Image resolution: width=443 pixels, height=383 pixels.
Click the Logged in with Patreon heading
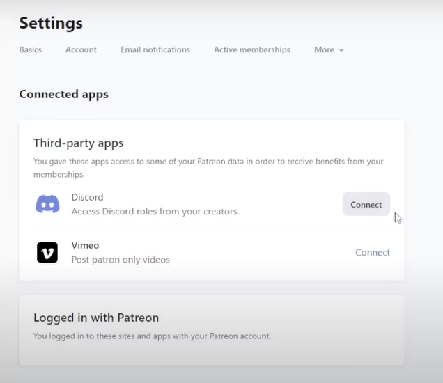(x=96, y=318)
